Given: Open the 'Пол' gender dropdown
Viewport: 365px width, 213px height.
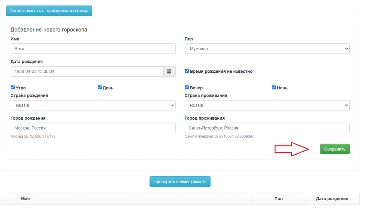Looking at the screenshot, I should tap(267, 49).
